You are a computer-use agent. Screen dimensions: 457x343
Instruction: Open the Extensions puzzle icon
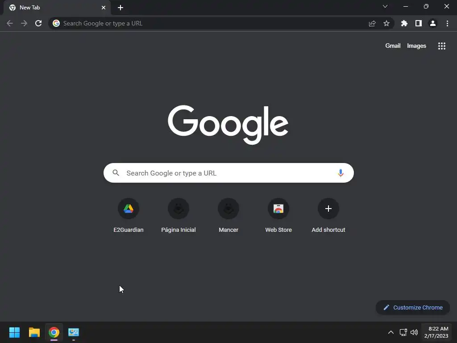(x=404, y=23)
